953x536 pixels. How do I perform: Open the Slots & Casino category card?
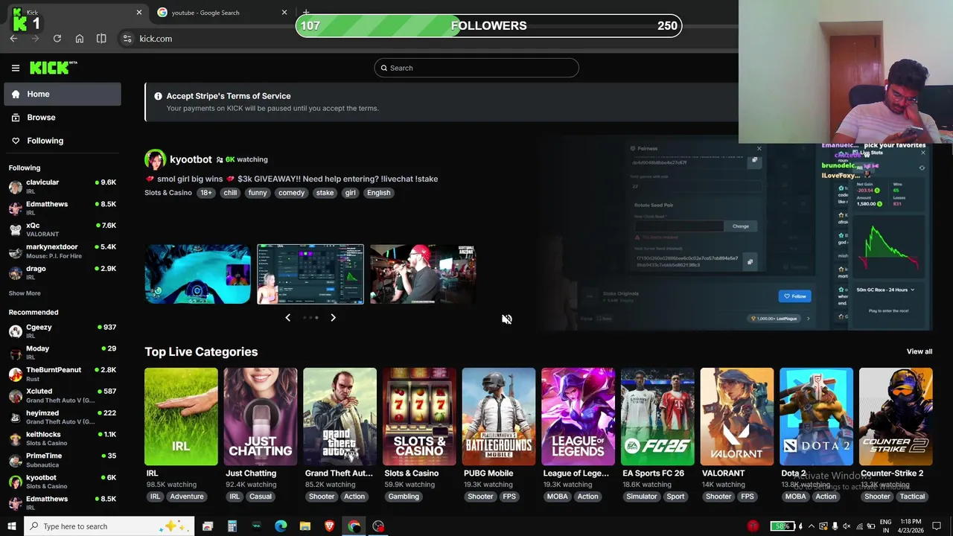[x=419, y=417]
